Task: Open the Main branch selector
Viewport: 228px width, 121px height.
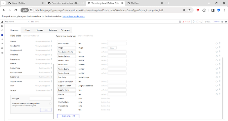Action: 208,22
